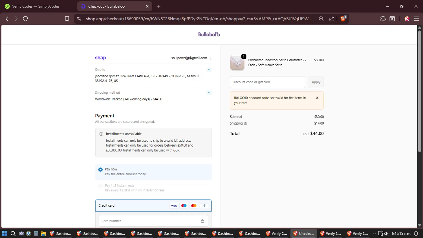This screenshot has height=238, width=423.
Task: Click the Discount code or gift card field
Action: point(267,82)
